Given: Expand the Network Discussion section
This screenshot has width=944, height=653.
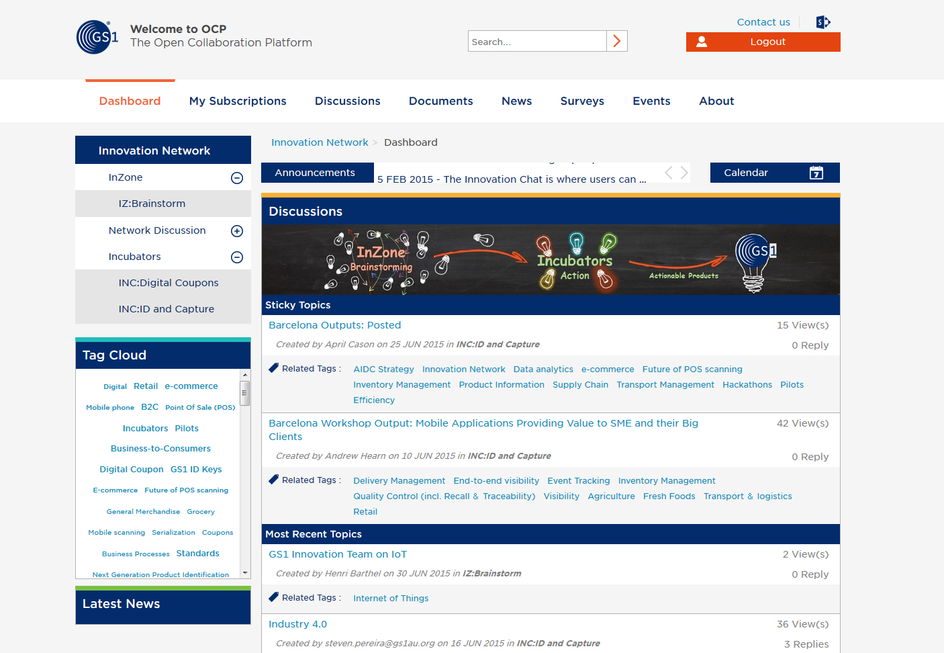Looking at the screenshot, I should pyautogui.click(x=237, y=231).
